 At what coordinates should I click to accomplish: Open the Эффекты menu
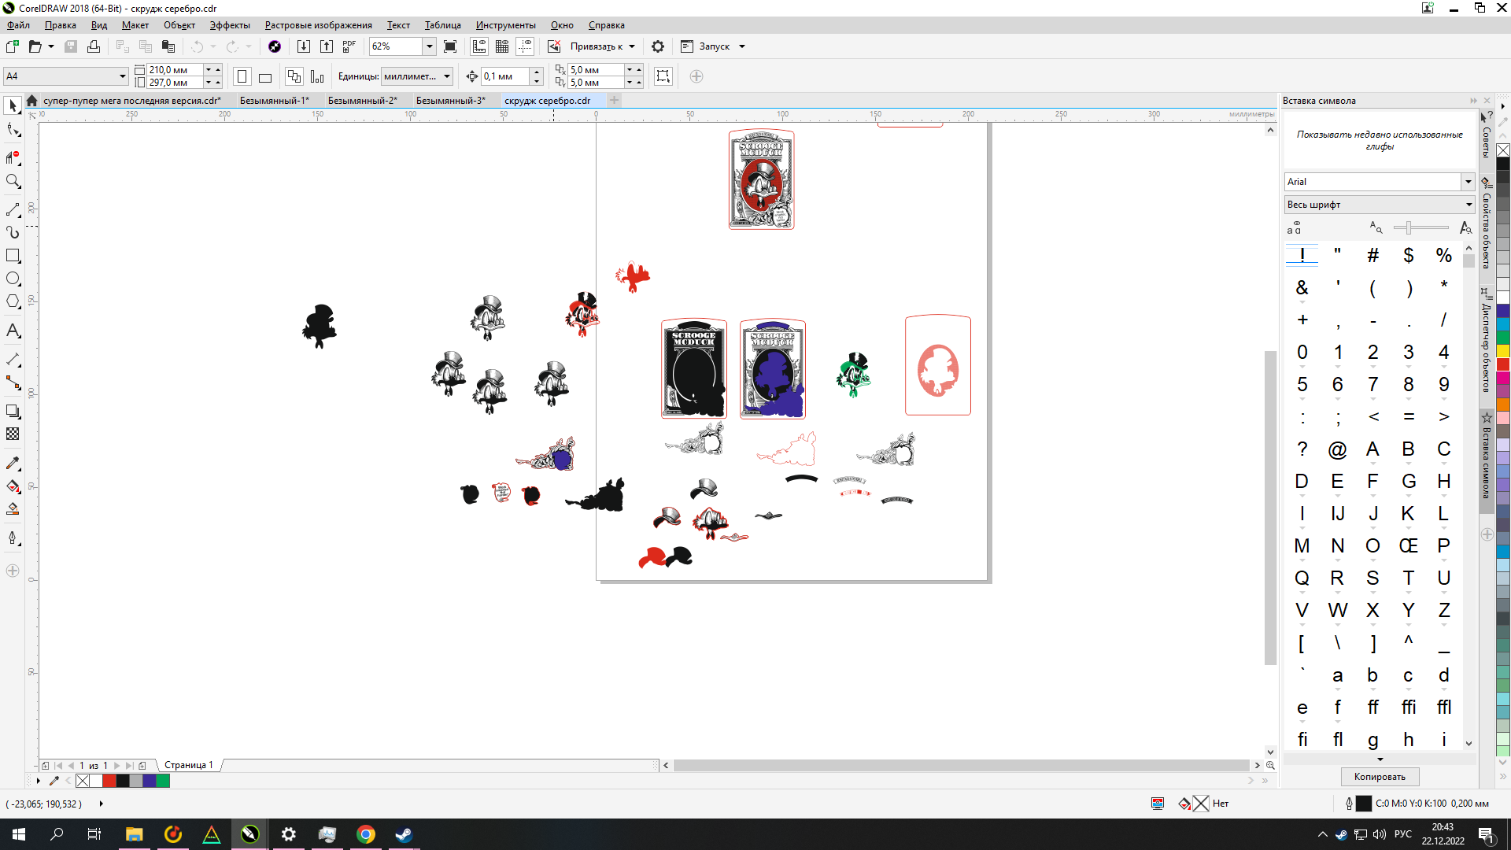coord(230,25)
